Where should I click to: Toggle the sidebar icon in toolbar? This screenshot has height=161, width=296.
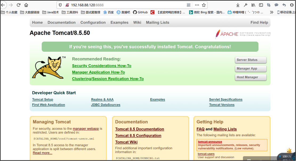coord(261,5)
